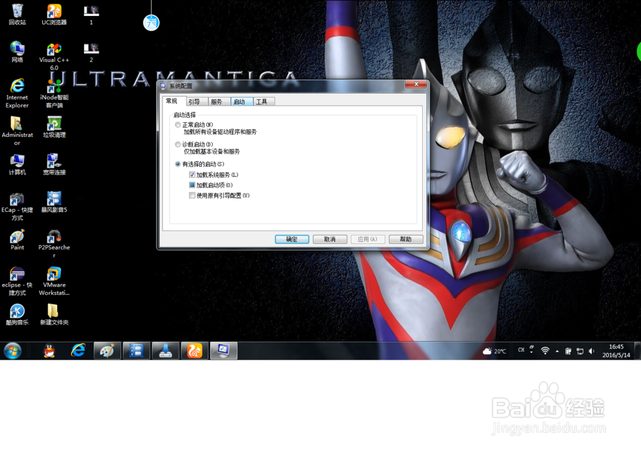This screenshot has width=641, height=450.
Task: Open Internet Explorer desktop shortcut
Action: pyautogui.click(x=17, y=93)
